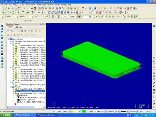
Task: Click the Regenerate all selected operations icon
Action: [x=15, y=31]
